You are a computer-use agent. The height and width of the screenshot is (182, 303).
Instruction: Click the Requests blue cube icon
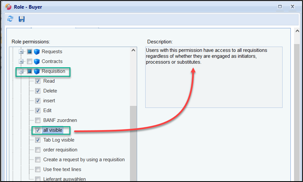click(x=37, y=52)
